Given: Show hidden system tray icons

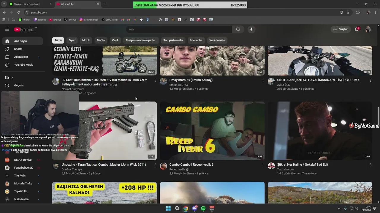Looking at the screenshot, I should point(339,208).
